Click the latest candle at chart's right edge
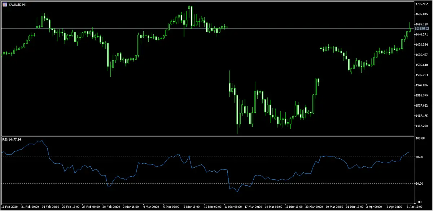The height and width of the screenshot is (211, 433). (x=410, y=30)
